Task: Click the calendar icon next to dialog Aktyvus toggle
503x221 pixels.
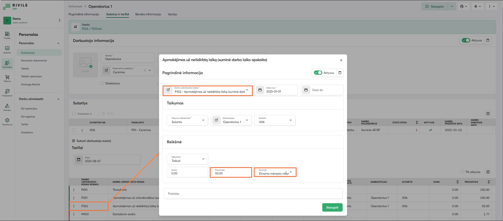Action: (x=340, y=73)
